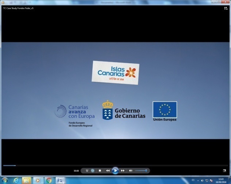Toggle the repeat button in player
The width and height of the screenshot is (231, 184).
point(93,171)
